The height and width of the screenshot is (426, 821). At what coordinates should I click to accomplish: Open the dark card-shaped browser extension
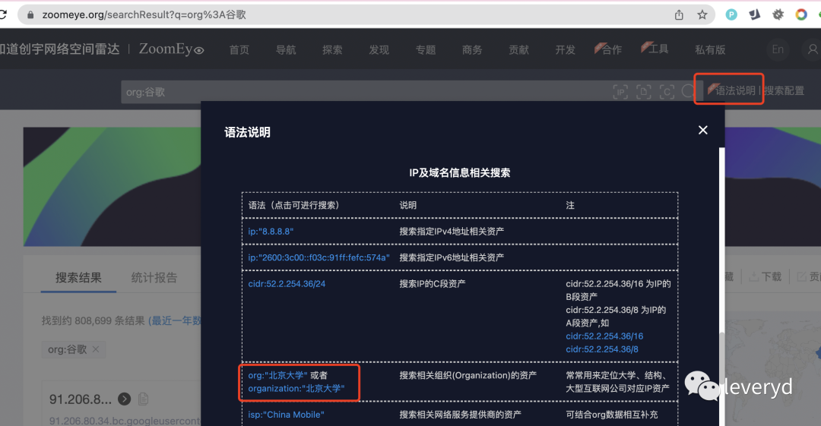(755, 14)
